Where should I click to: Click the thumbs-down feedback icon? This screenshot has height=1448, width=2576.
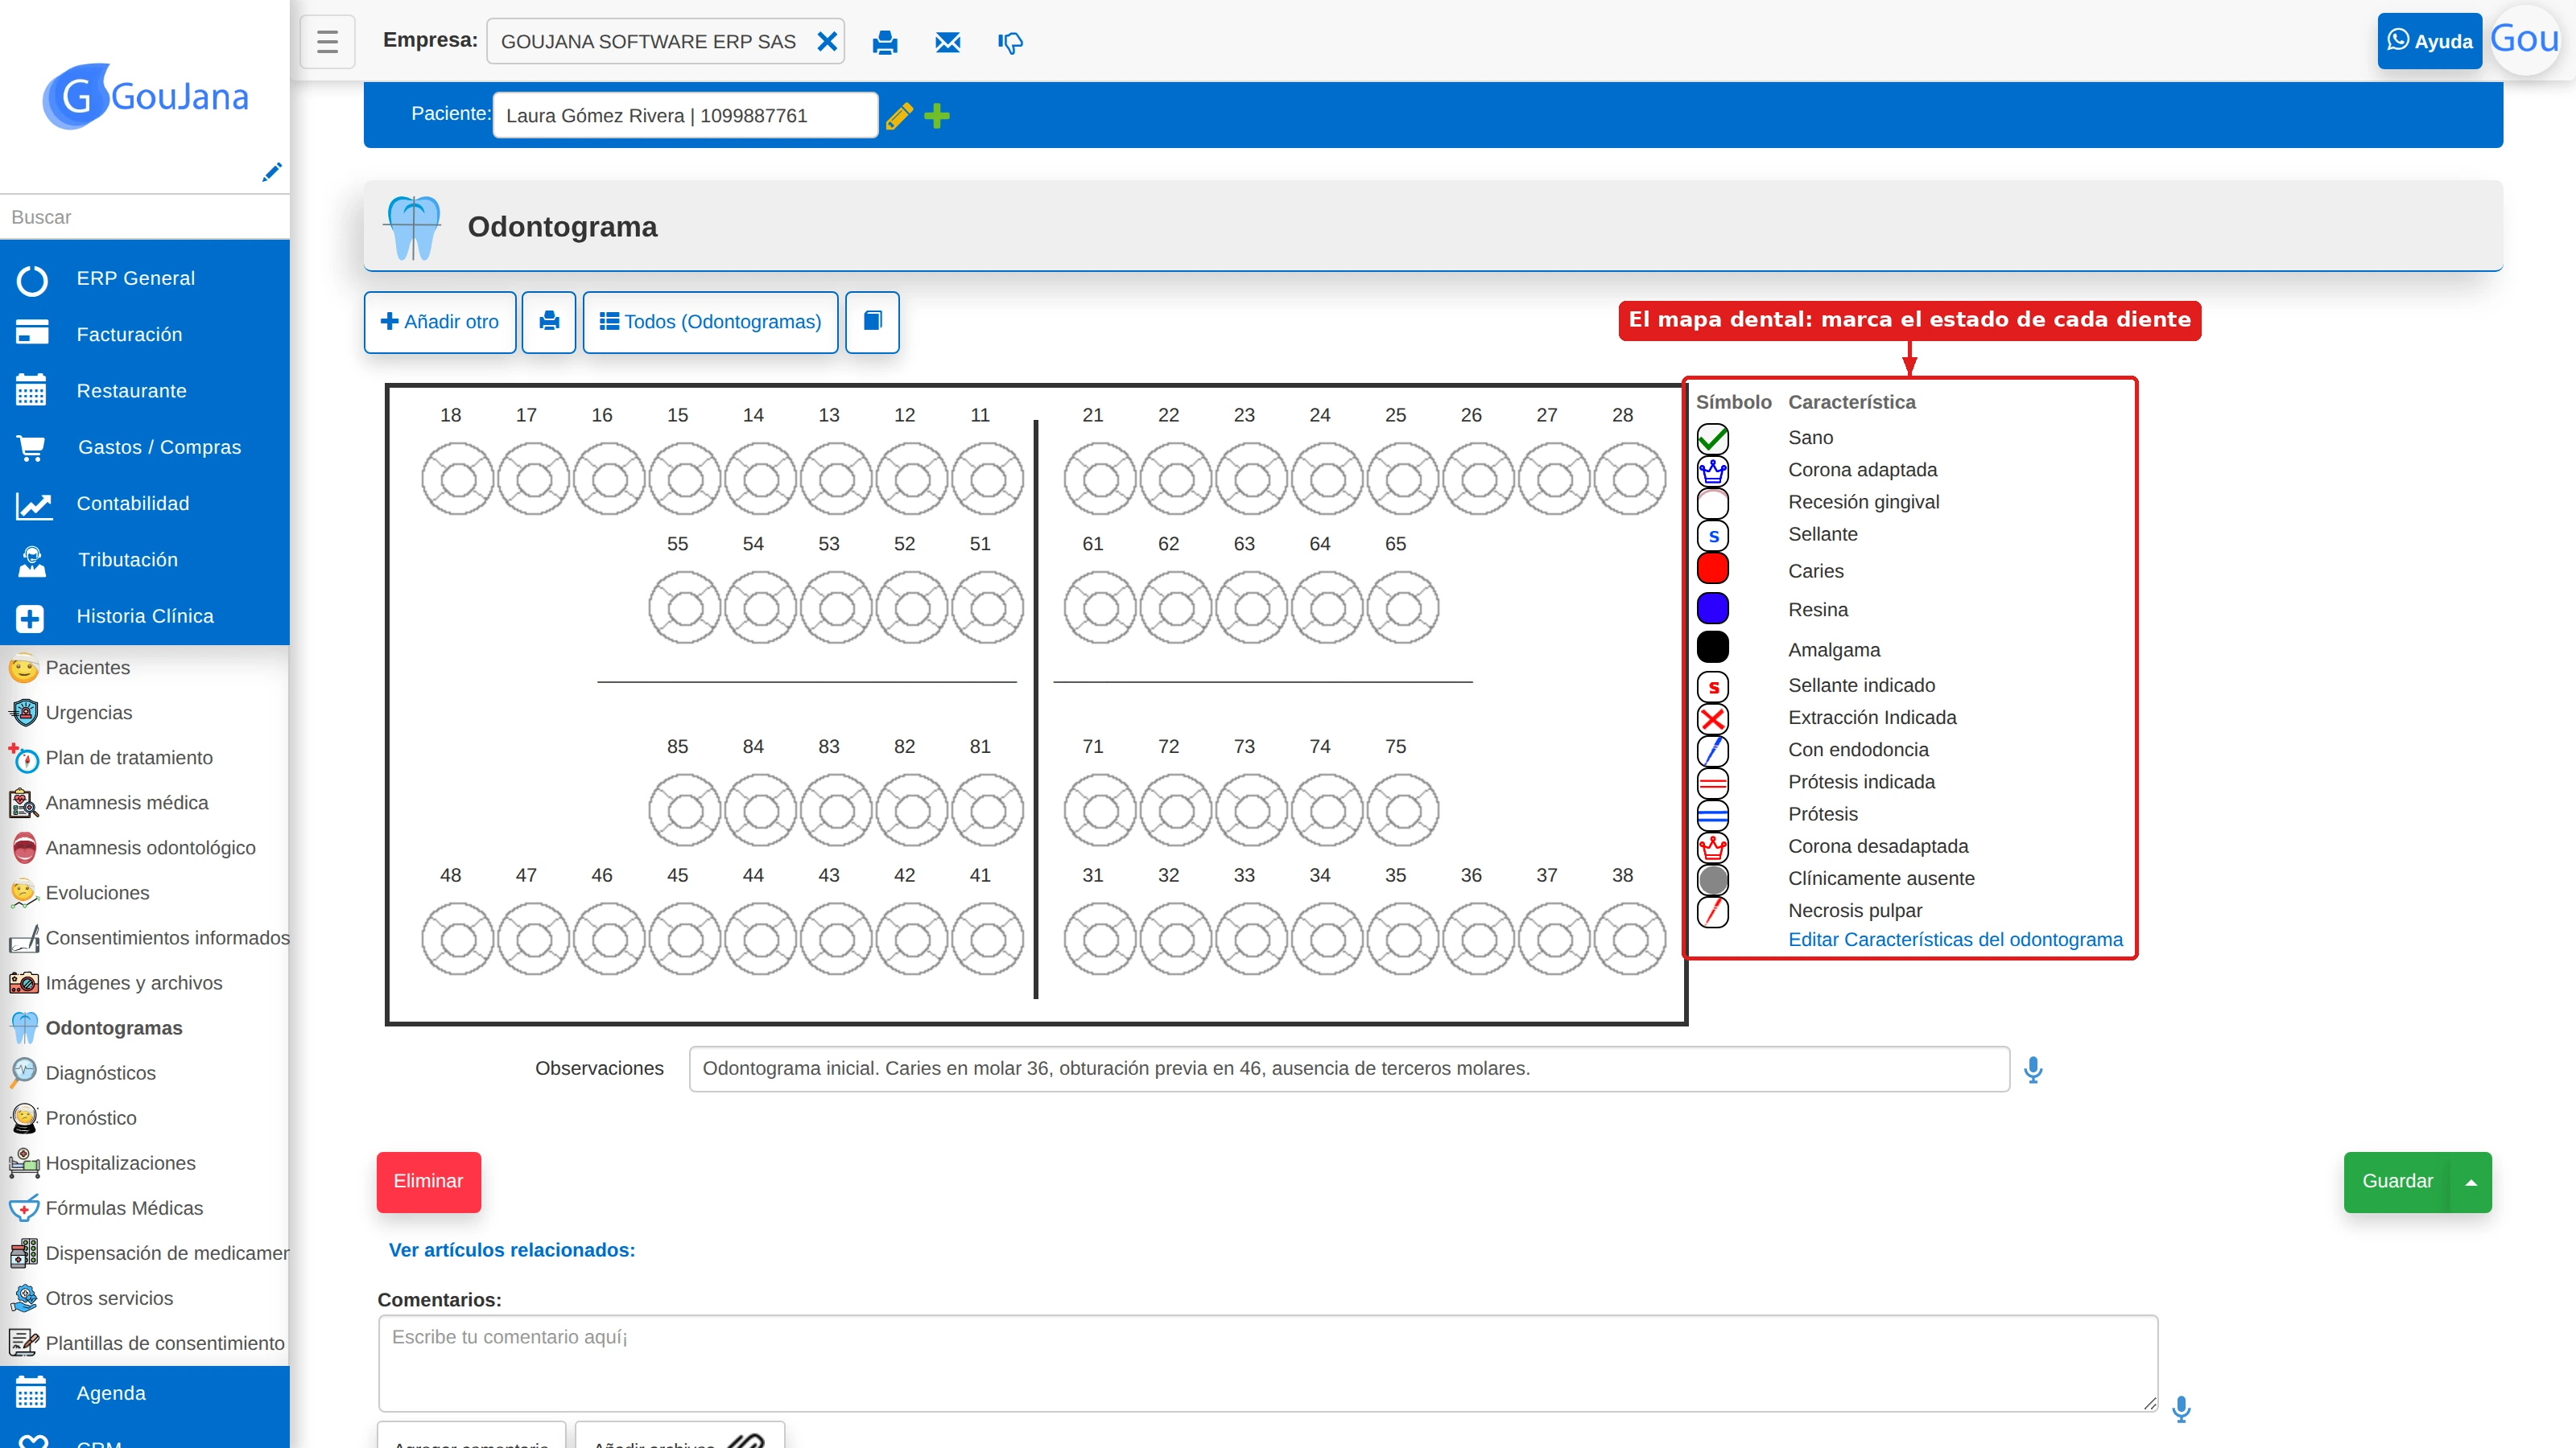click(1010, 42)
